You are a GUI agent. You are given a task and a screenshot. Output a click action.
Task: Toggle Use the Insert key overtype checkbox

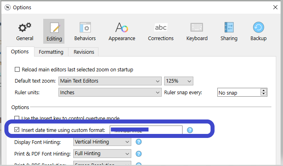(17, 118)
